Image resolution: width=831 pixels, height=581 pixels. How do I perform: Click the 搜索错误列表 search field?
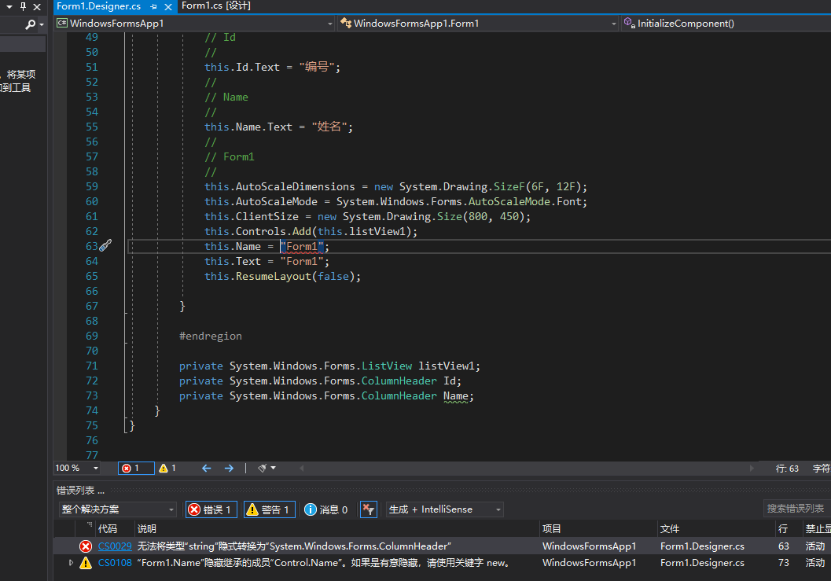pos(796,509)
